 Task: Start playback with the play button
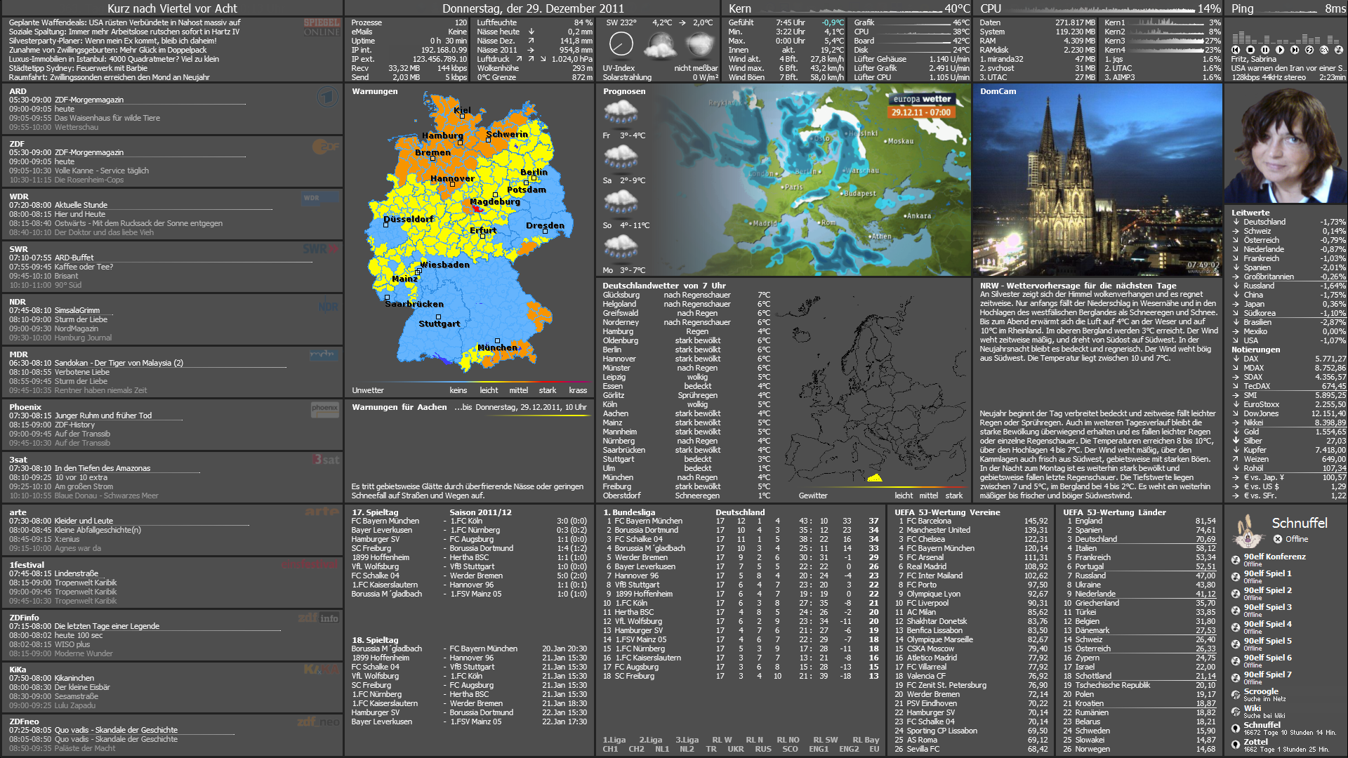(x=1280, y=50)
